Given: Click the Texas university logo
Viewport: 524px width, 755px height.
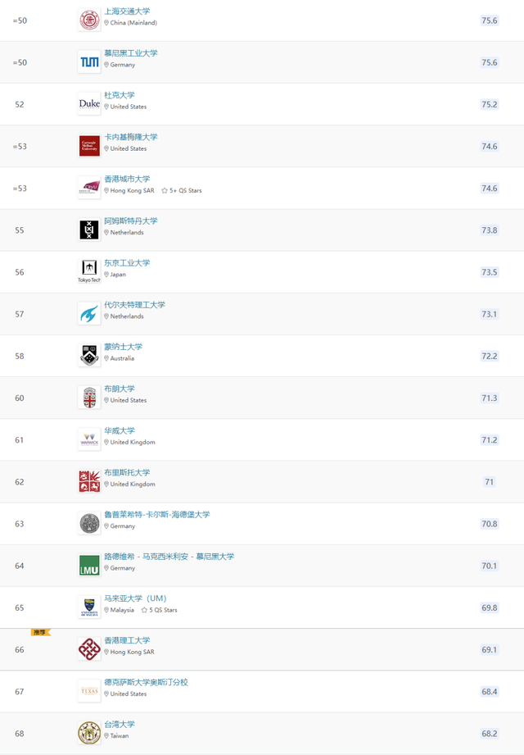Looking at the screenshot, I should [88, 690].
